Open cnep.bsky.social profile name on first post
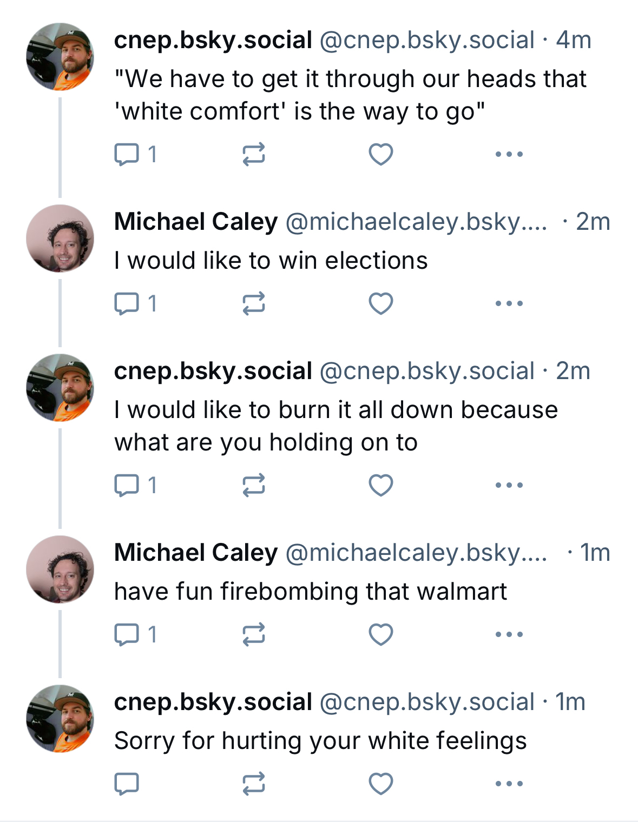Viewport: 638px width, 822px height. coord(213,40)
